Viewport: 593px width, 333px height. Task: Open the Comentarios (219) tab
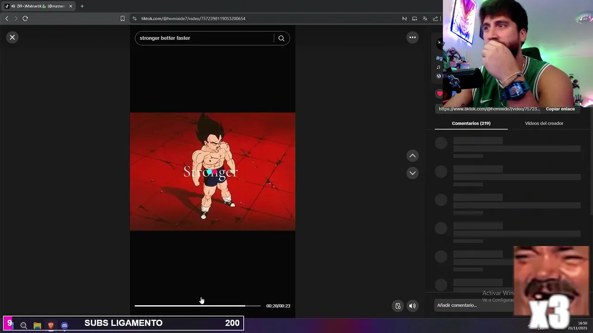click(471, 123)
